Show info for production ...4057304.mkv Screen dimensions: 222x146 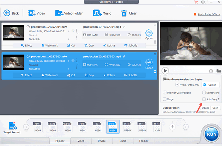(x=28, y=27)
